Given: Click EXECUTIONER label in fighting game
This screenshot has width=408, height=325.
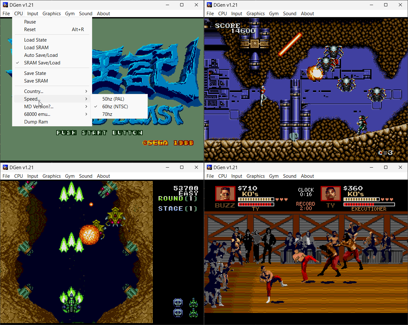Looking at the screenshot, I should click(x=369, y=209).
